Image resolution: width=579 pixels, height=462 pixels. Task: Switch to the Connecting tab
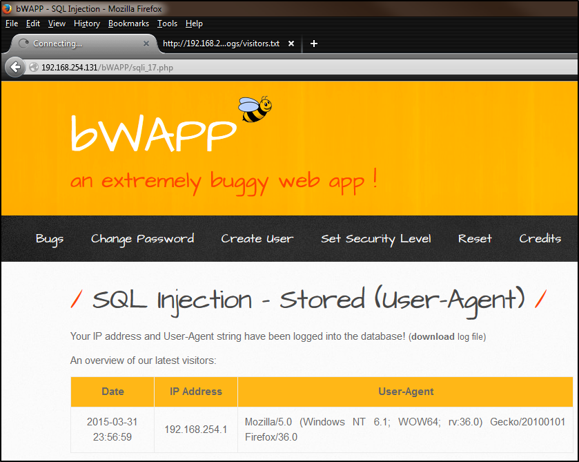tap(82, 44)
